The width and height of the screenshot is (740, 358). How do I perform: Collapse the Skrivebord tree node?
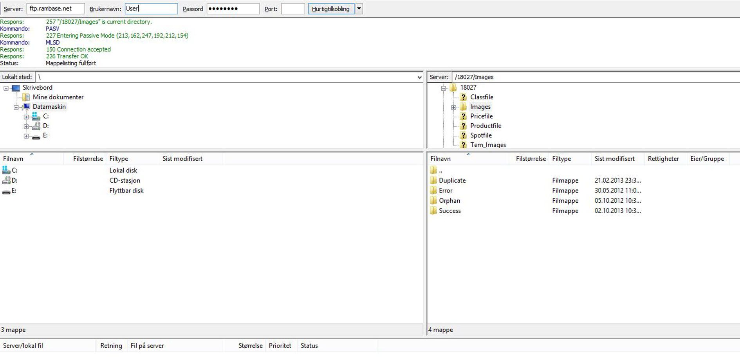[6, 88]
